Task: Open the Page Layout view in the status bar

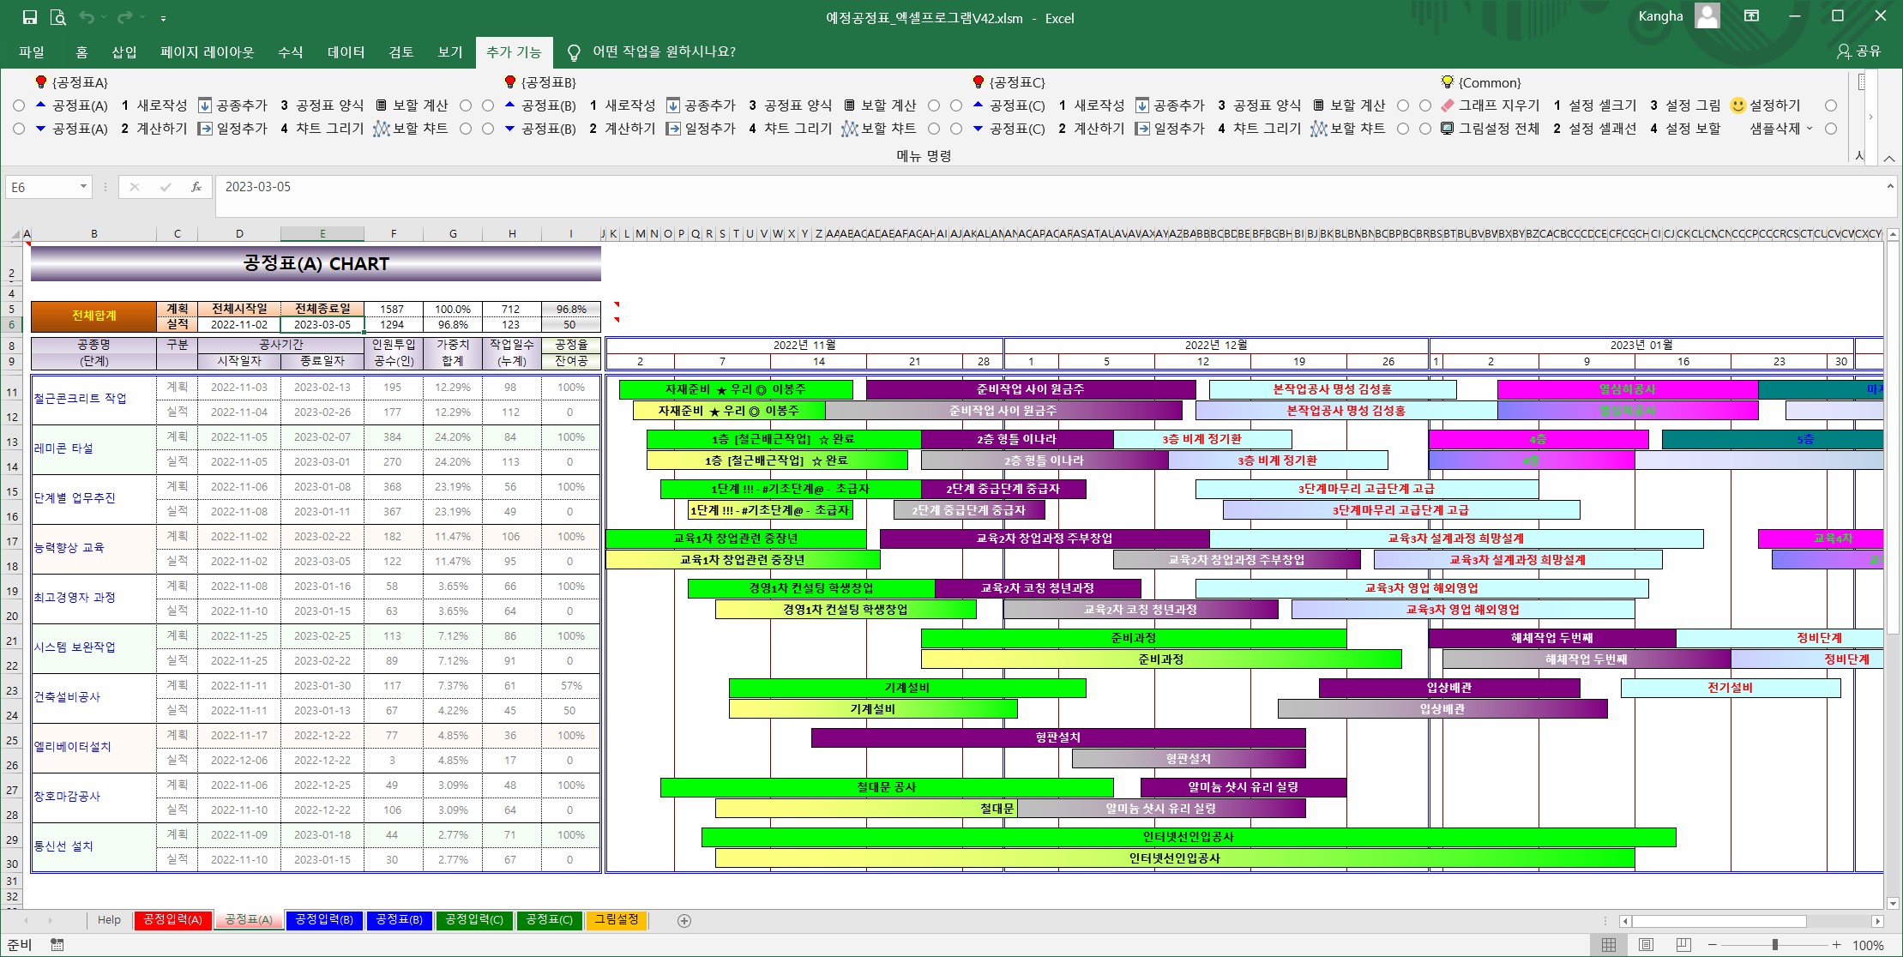Action: coord(1646,945)
